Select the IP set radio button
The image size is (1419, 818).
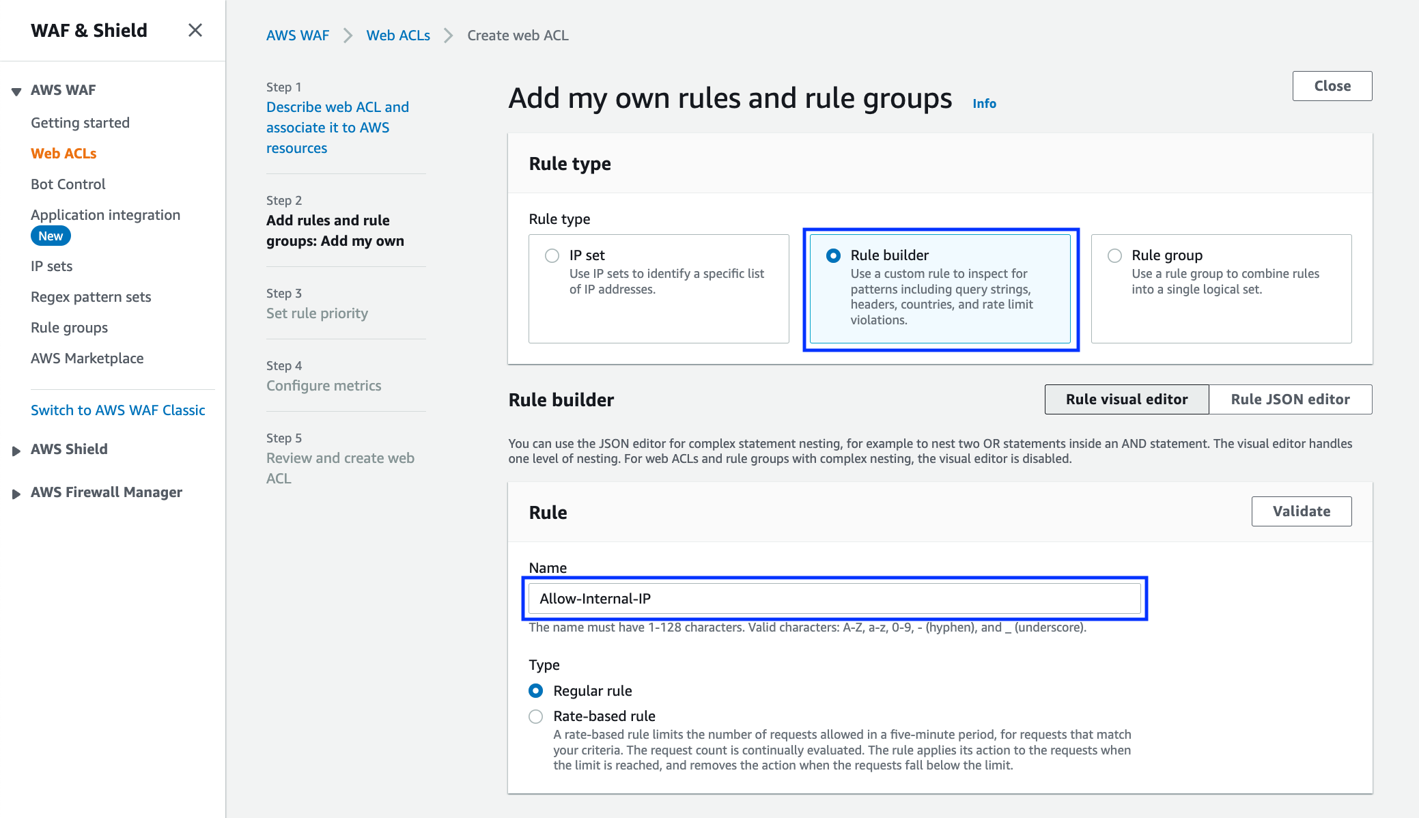[552, 255]
